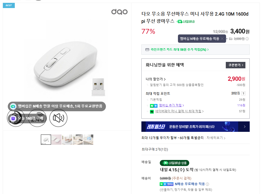Image resolution: width=261 pixels, height=194 pixels.
Task: Close the 멤버십 N배송 무료배송 적용 tooltip
Action: coord(222,39)
